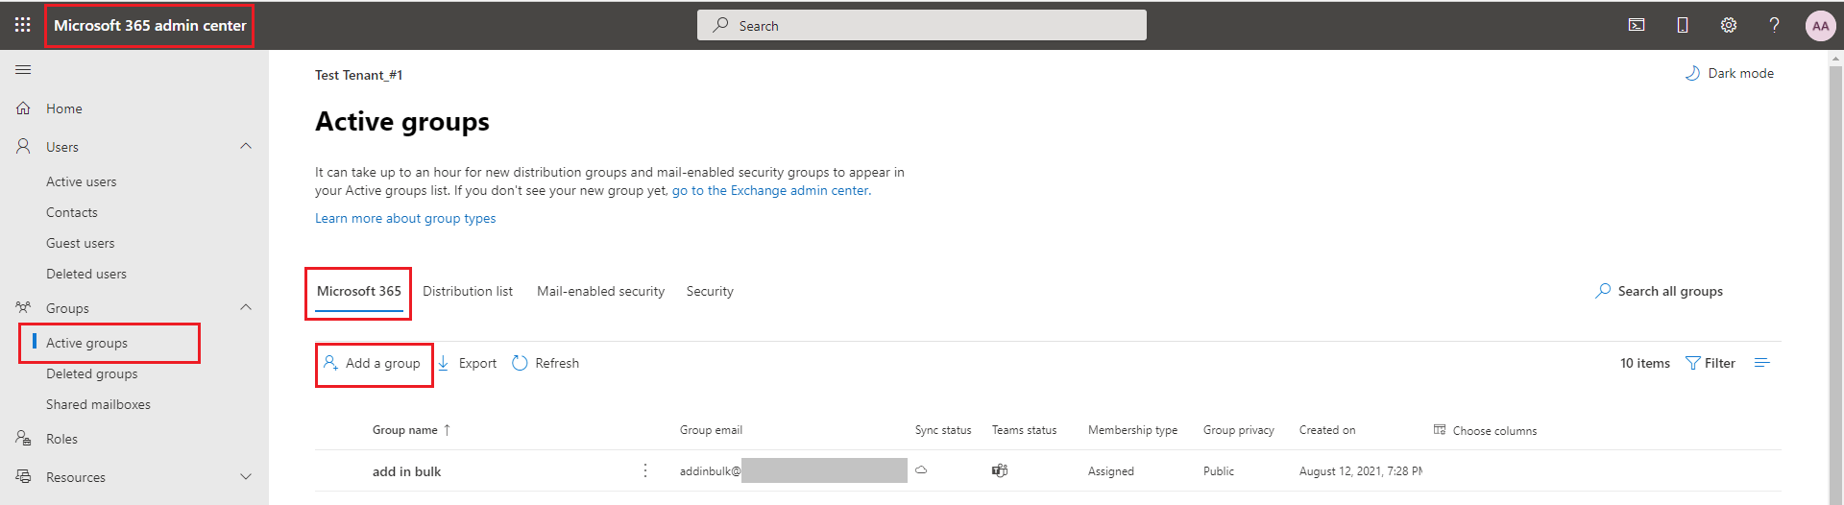Click the Microsoft 365 admin center title
Screen dimensions: 1844x505
(x=150, y=25)
